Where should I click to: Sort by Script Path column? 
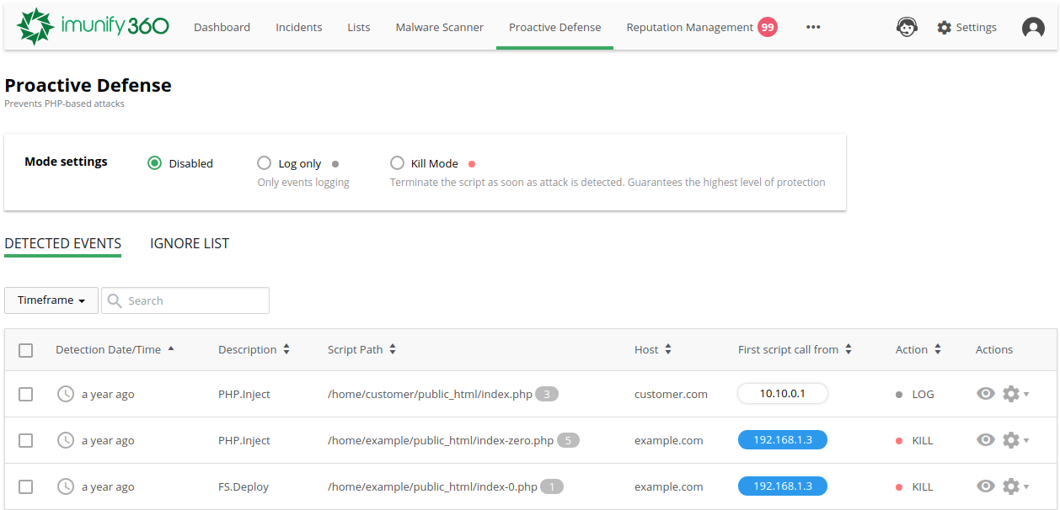pyautogui.click(x=361, y=349)
